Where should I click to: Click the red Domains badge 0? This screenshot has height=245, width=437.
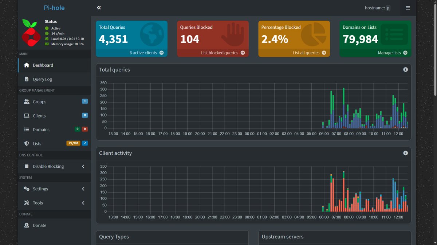coord(84,129)
